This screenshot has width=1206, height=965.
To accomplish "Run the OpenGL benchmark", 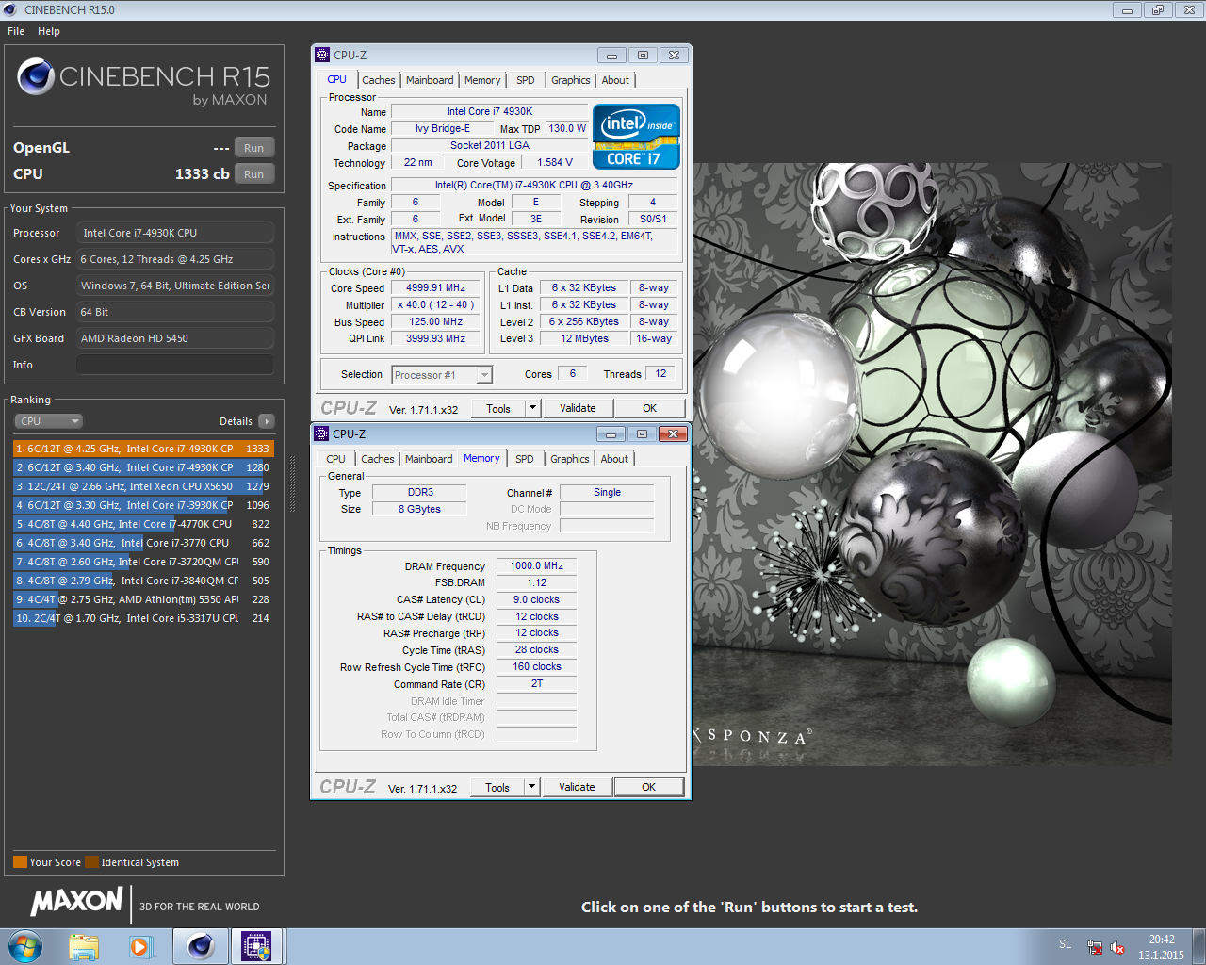I will click(x=254, y=148).
